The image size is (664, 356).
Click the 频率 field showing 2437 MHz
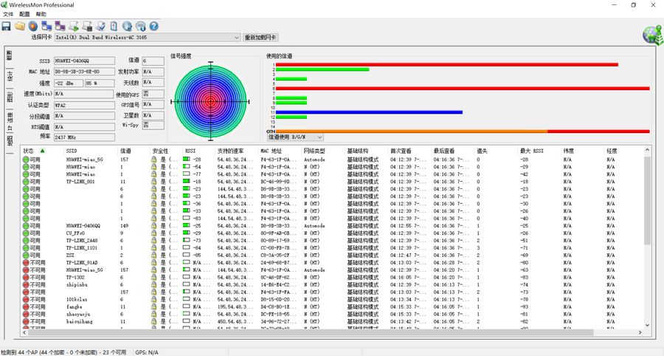84,137
